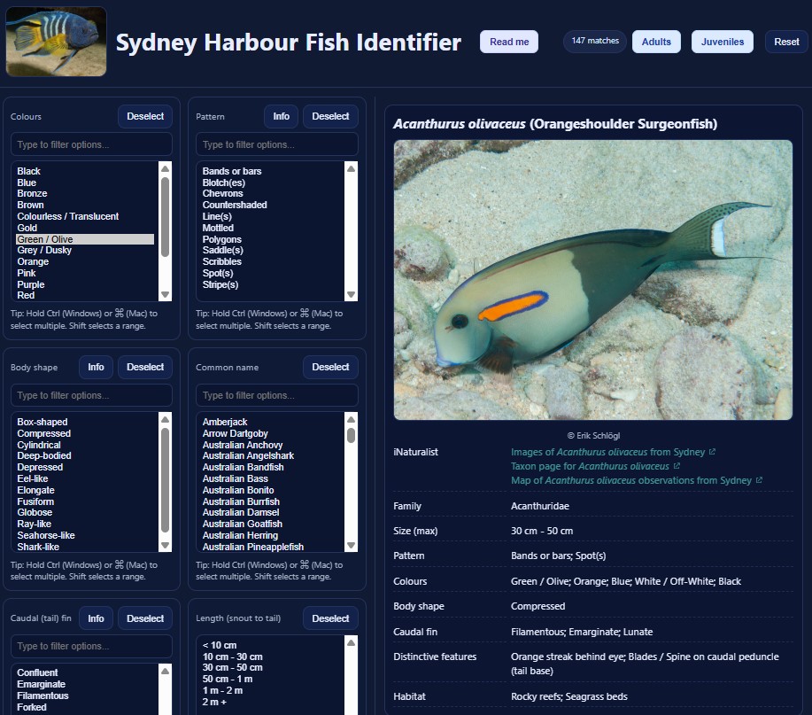Select Box-shaped body shape
Image resolution: width=812 pixels, height=715 pixels.
[x=85, y=422]
